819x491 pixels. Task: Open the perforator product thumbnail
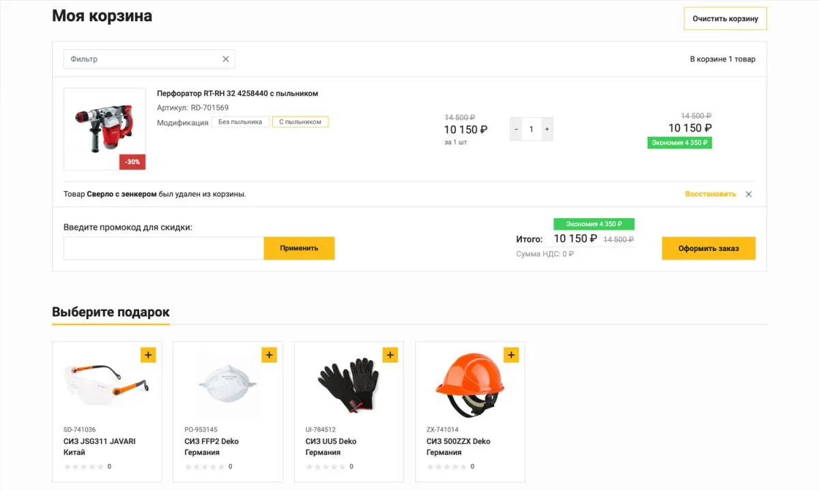(x=104, y=129)
